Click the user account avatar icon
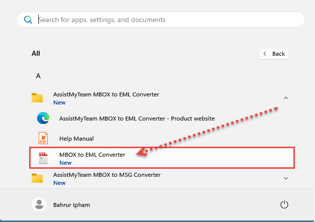This screenshot has width=315, height=222. pos(39,204)
